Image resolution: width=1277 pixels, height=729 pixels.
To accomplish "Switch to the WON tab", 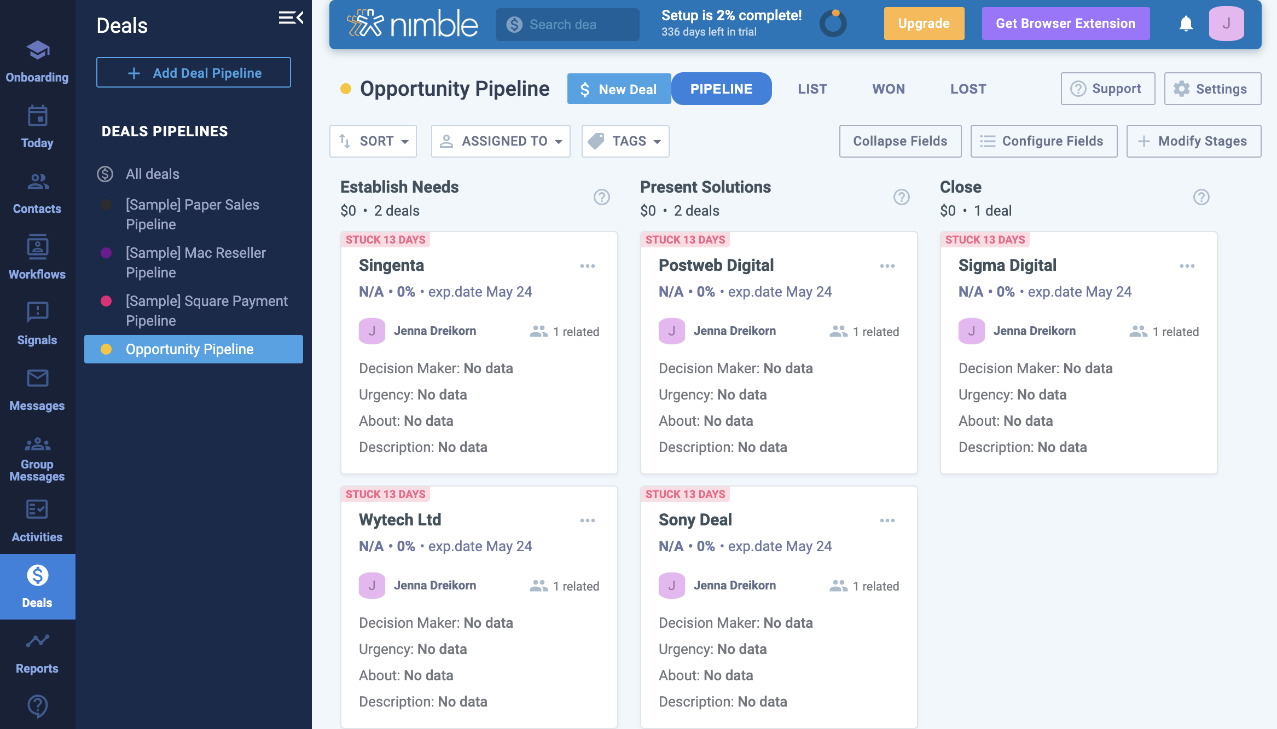I will click(889, 89).
